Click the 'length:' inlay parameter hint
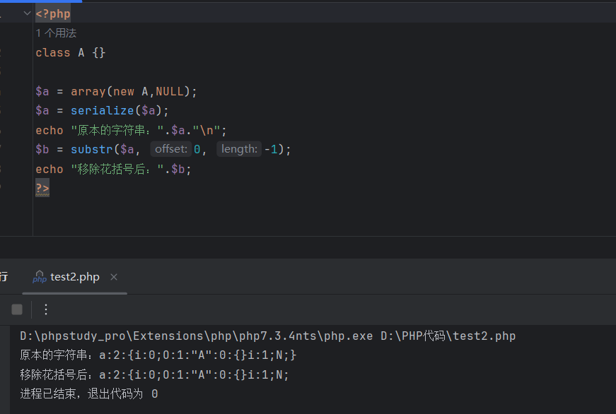The width and height of the screenshot is (616, 414). (x=238, y=149)
